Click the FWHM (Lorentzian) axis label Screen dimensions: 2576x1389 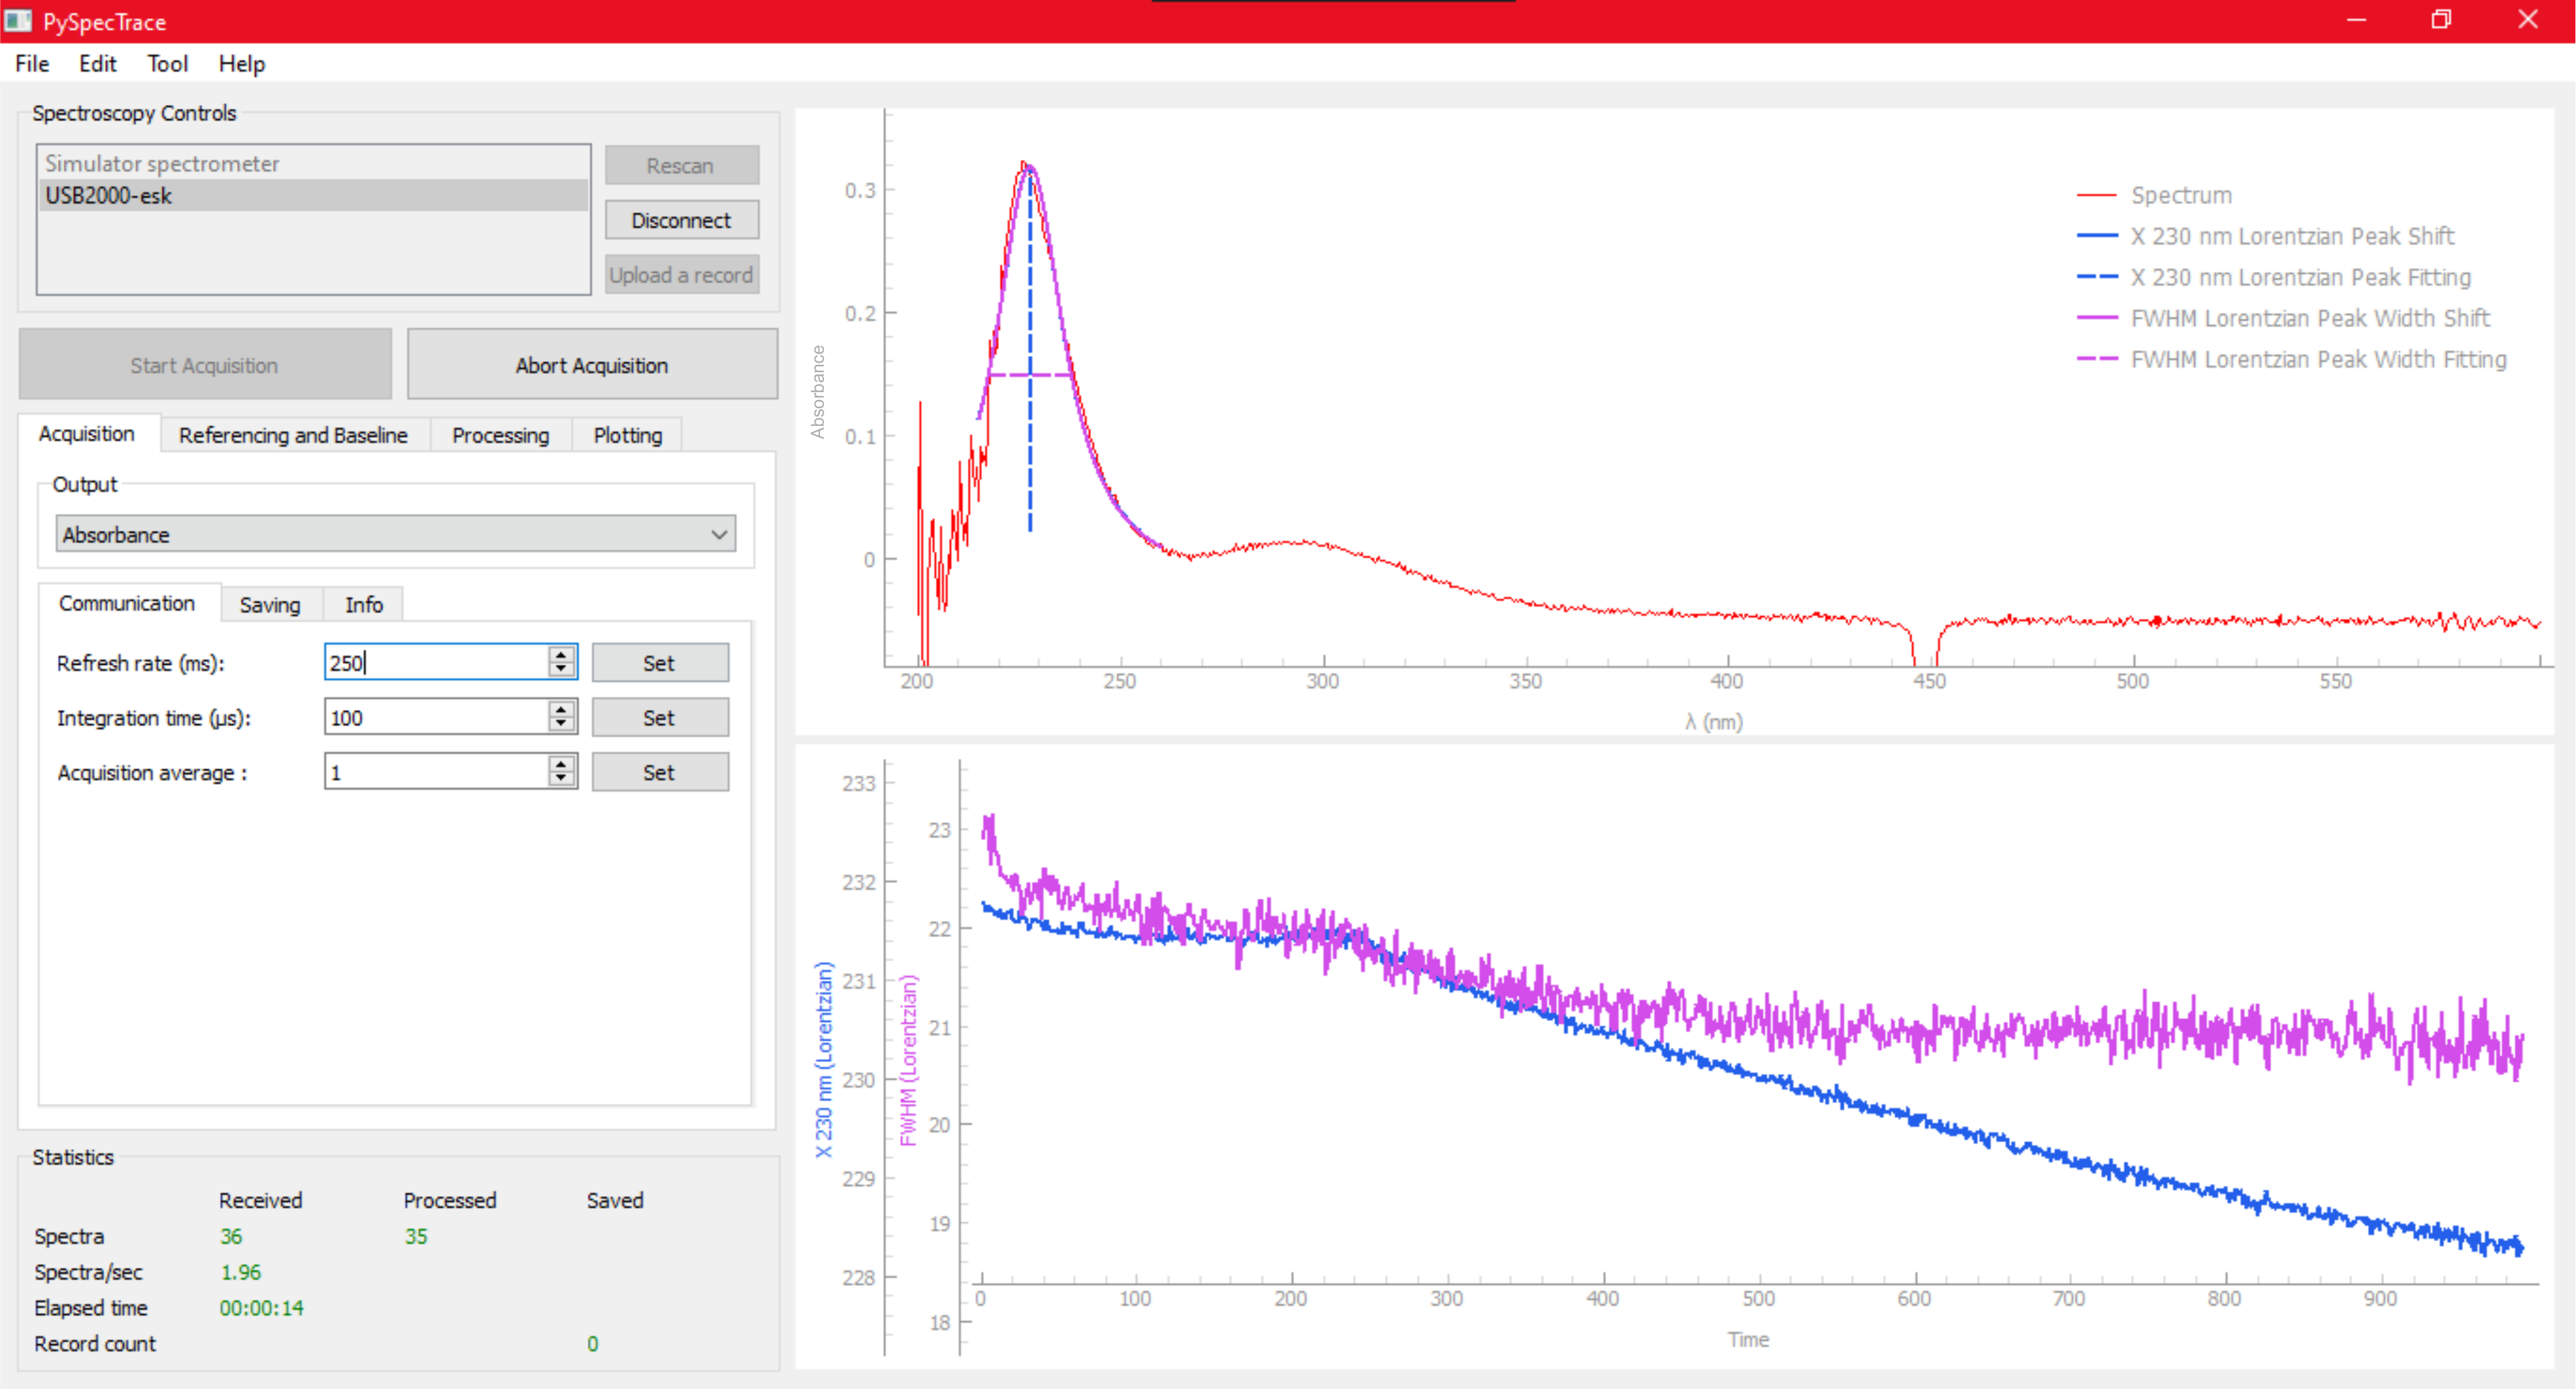pyautogui.click(x=908, y=1060)
